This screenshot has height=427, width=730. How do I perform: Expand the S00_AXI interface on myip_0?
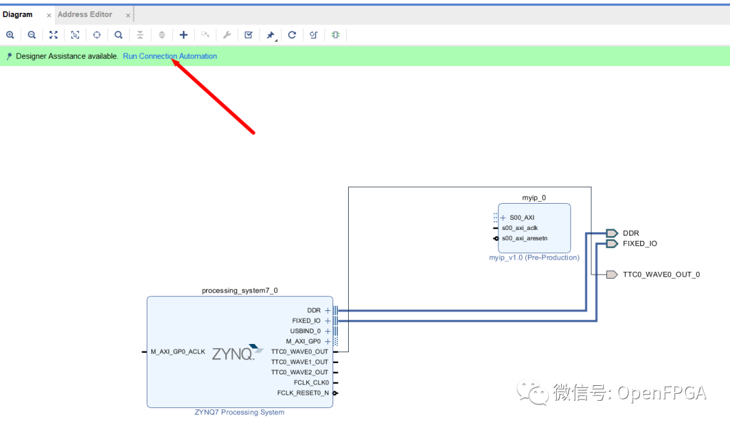click(x=503, y=217)
